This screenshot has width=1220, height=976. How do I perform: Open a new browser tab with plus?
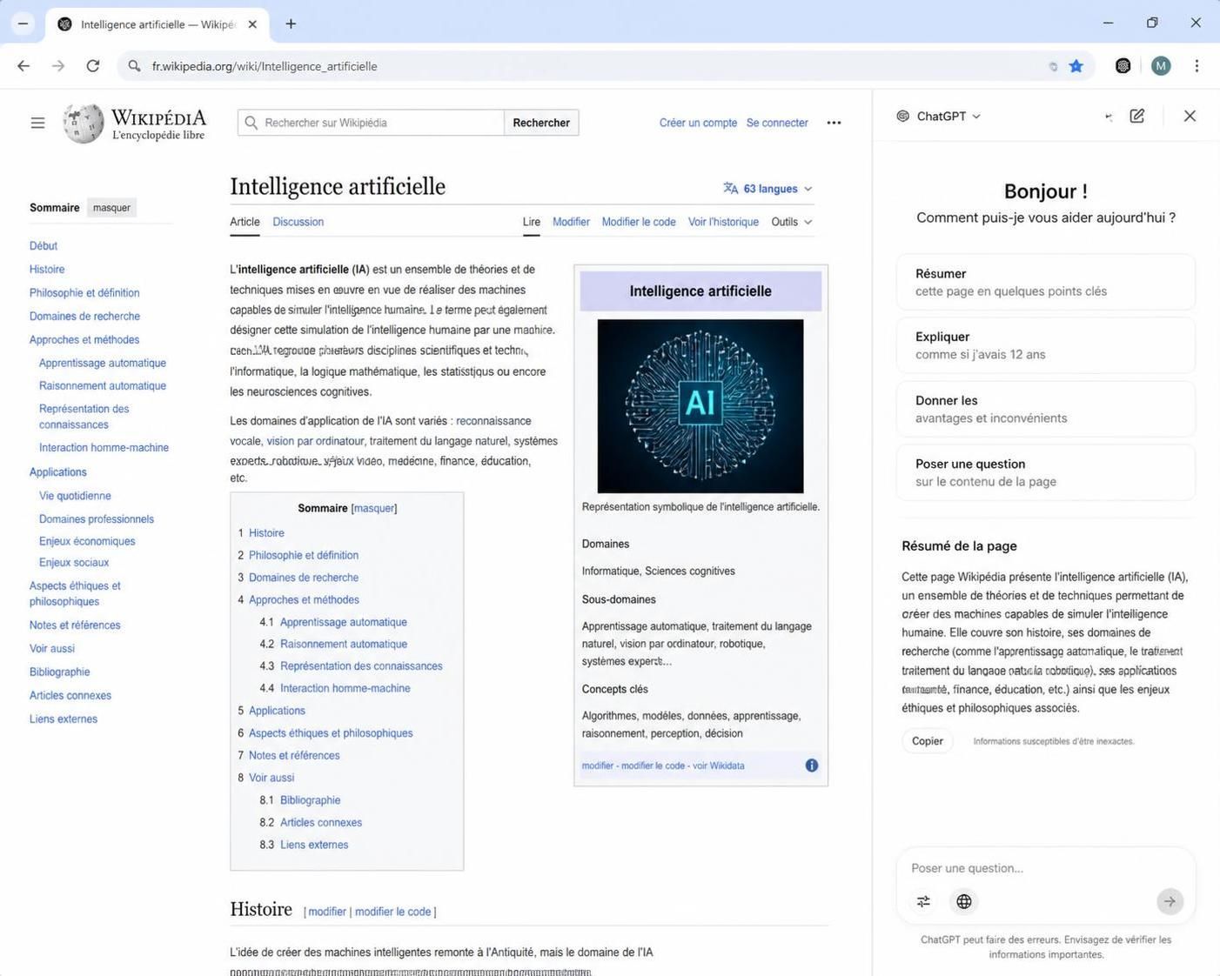pos(291,24)
